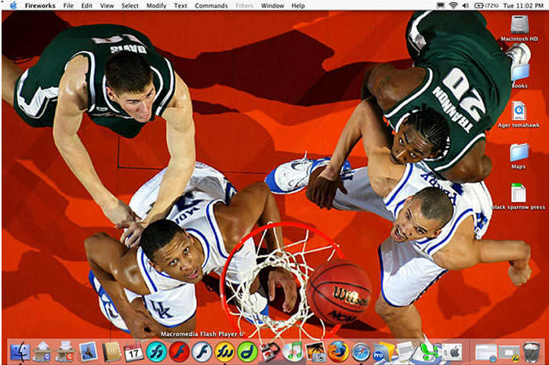
Task: Select the Maps folder on desktop
Action: tap(518, 152)
